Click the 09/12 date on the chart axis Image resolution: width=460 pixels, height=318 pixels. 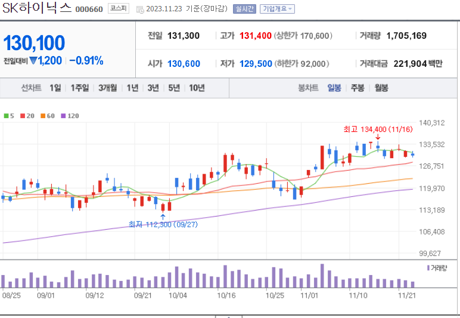coord(95,295)
